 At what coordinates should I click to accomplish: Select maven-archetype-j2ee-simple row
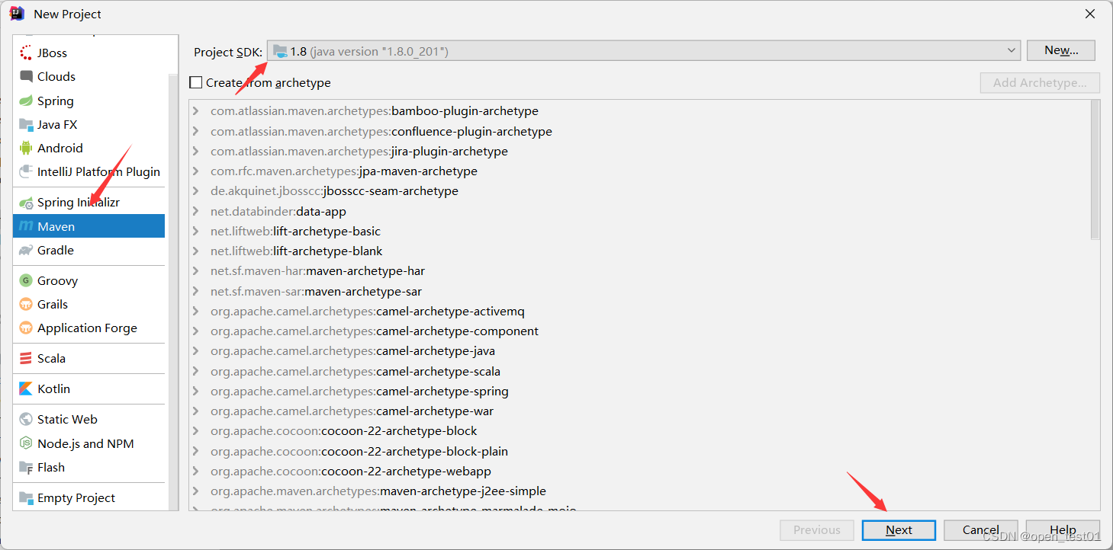tap(640, 491)
